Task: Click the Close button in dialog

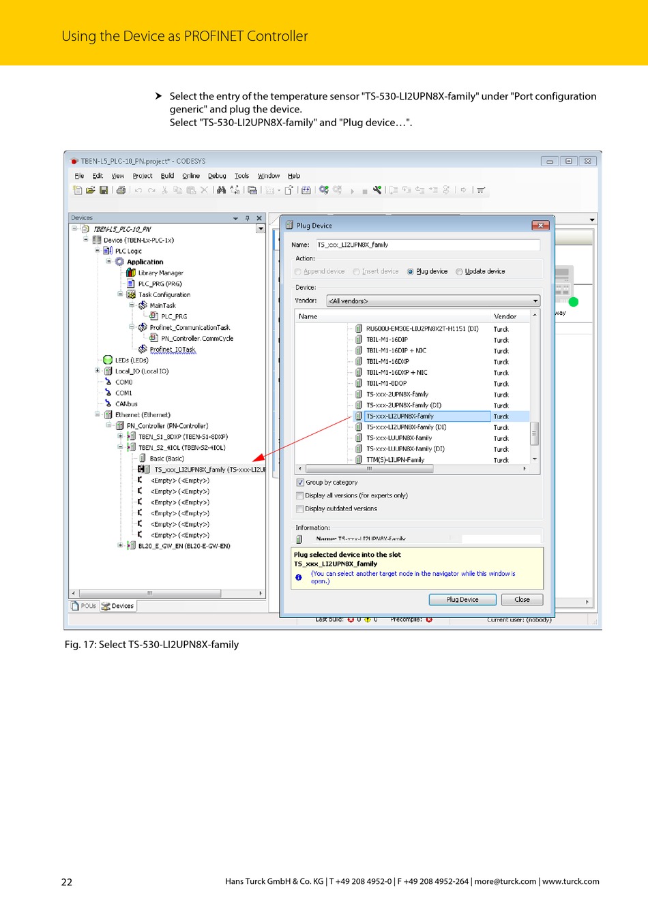Action: coord(522,600)
